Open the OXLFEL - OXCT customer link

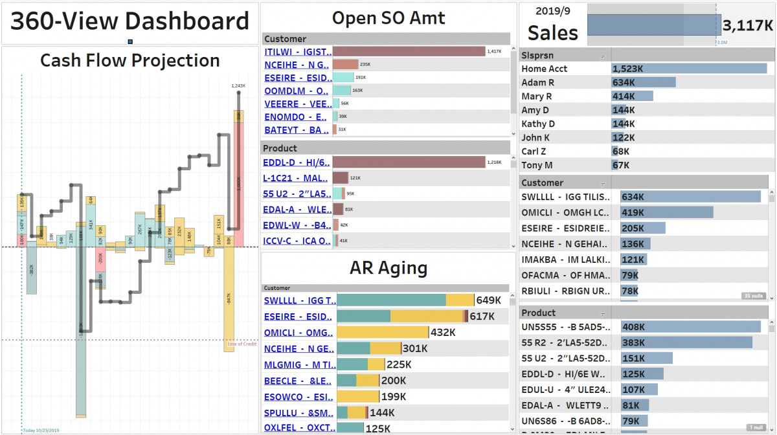[298, 428]
